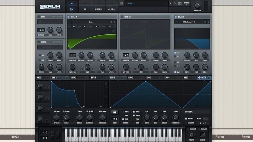
Task: Open the Init preset name dropdown
Action: [x=146, y=4]
